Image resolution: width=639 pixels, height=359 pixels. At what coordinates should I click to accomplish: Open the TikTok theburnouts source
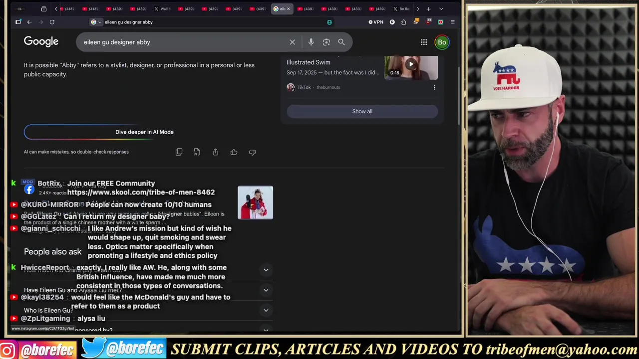[x=314, y=87]
